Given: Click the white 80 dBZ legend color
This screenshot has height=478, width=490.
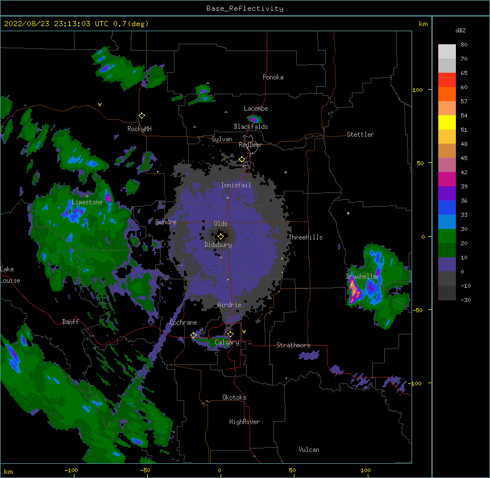Looking at the screenshot, I should (447, 51).
